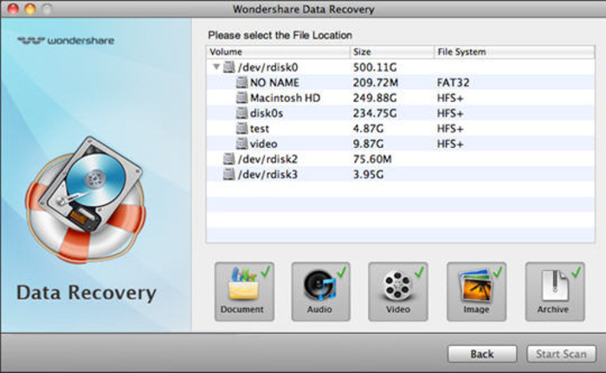The image size is (606, 373).
Task: Click the volume icon beside test
Action: [242, 128]
